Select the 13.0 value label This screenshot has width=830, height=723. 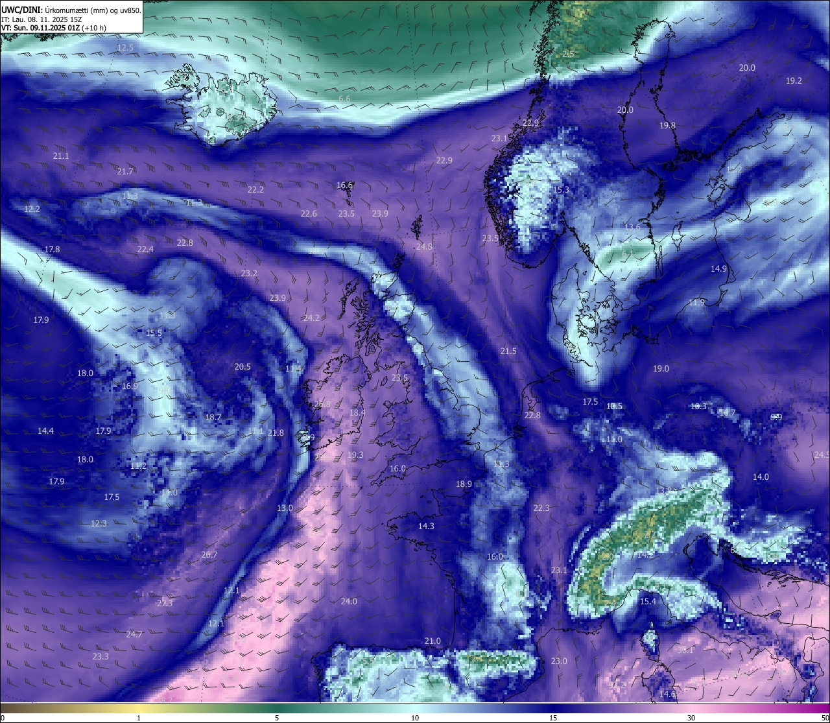[285, 508]
